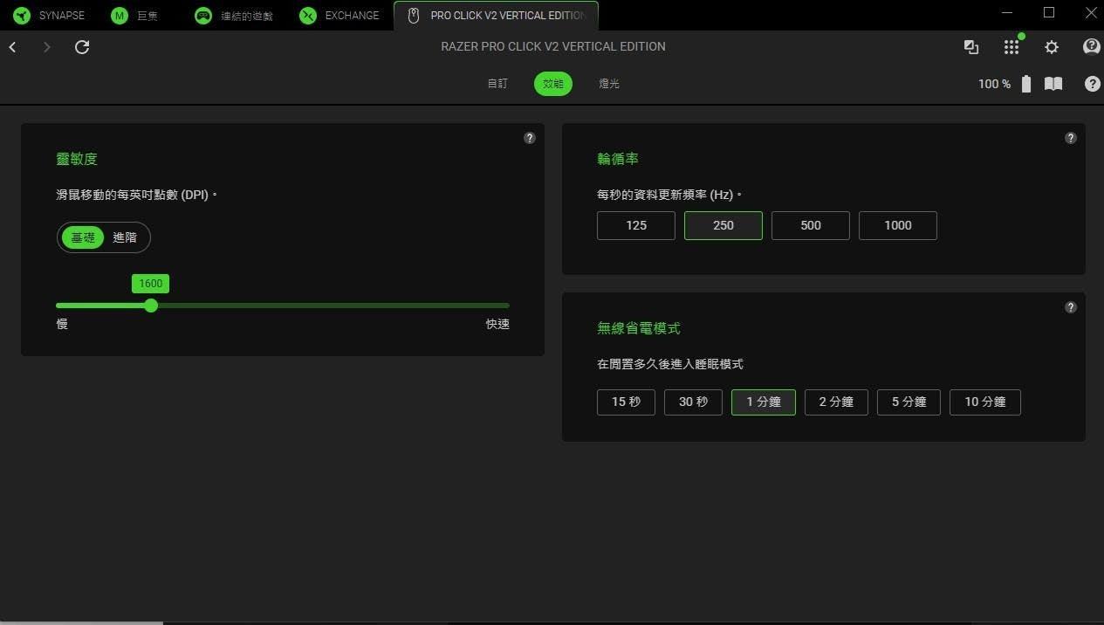Select the PRO CLICK V2 VERTICAL EDITION tab
The height and width of the screenshot is (625, 1104).
tap(496, 16)
